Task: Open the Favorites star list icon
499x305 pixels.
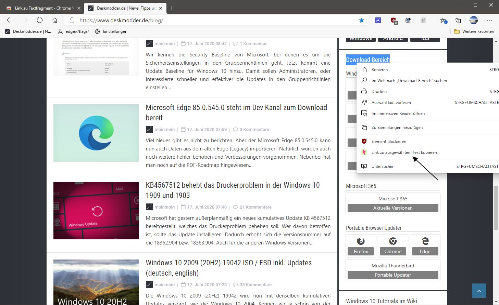Action: point(443,21)
